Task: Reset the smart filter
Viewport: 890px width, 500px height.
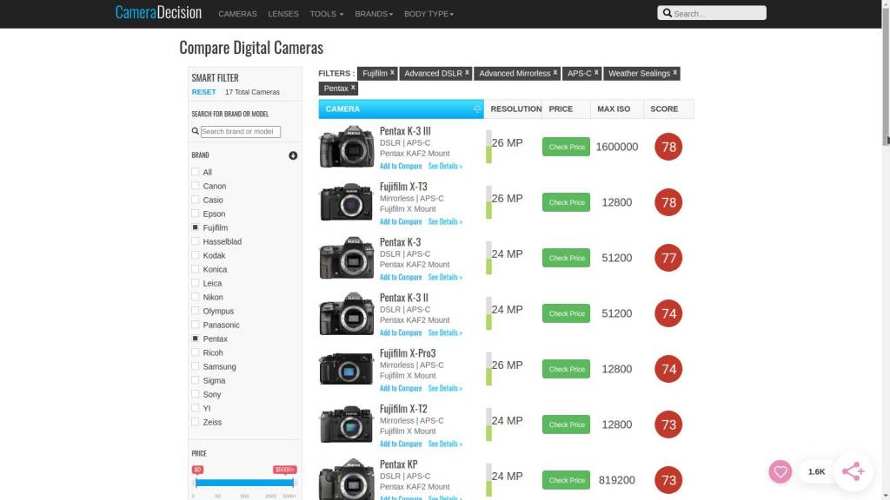Action: (203, 92)
